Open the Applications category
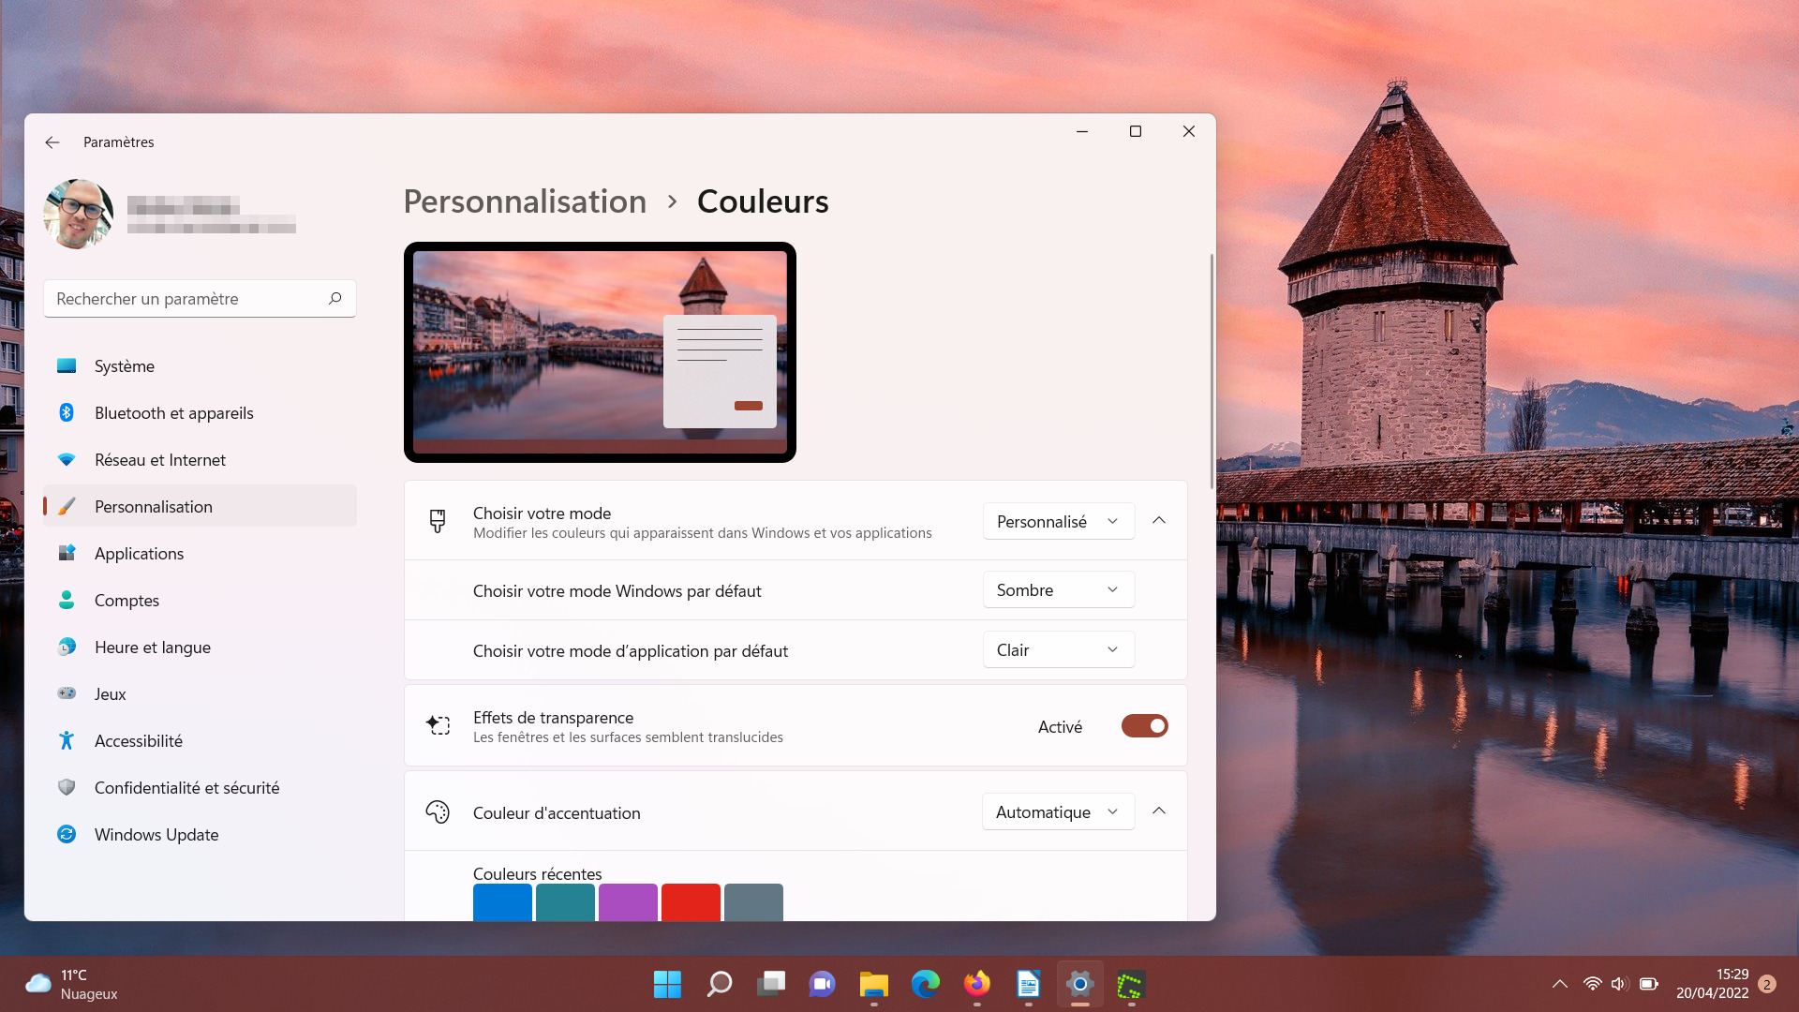This screenshot has width=1799, height=1012. [x=200, y=553]
